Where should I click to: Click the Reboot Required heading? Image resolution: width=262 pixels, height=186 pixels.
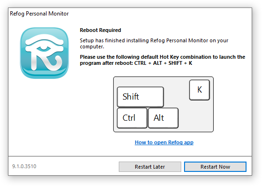point(100,30)
